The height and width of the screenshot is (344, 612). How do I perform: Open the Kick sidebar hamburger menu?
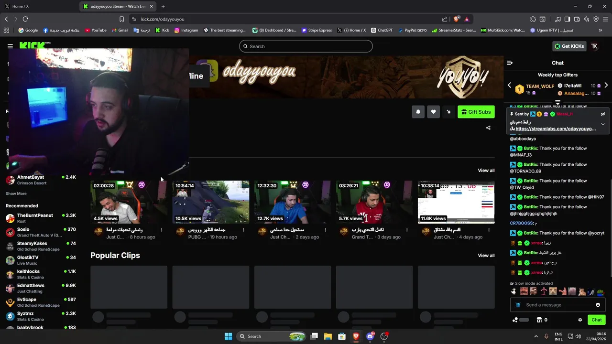10,46
